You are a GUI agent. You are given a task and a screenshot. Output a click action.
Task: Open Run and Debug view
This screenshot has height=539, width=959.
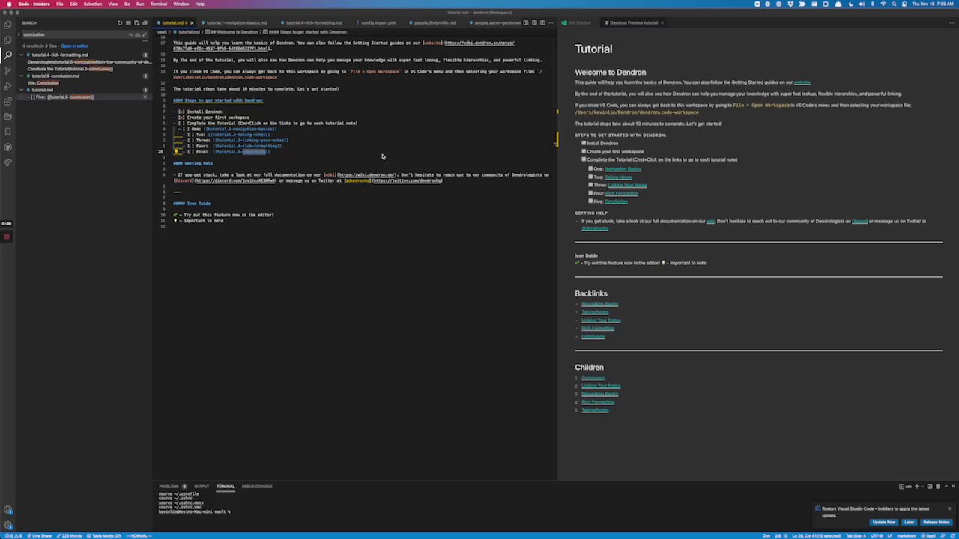[x=7, y=85]
